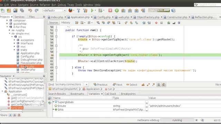Click the ellipsis button in $route row
This screenshot has height=124, width=221.
tap(146, 106)
